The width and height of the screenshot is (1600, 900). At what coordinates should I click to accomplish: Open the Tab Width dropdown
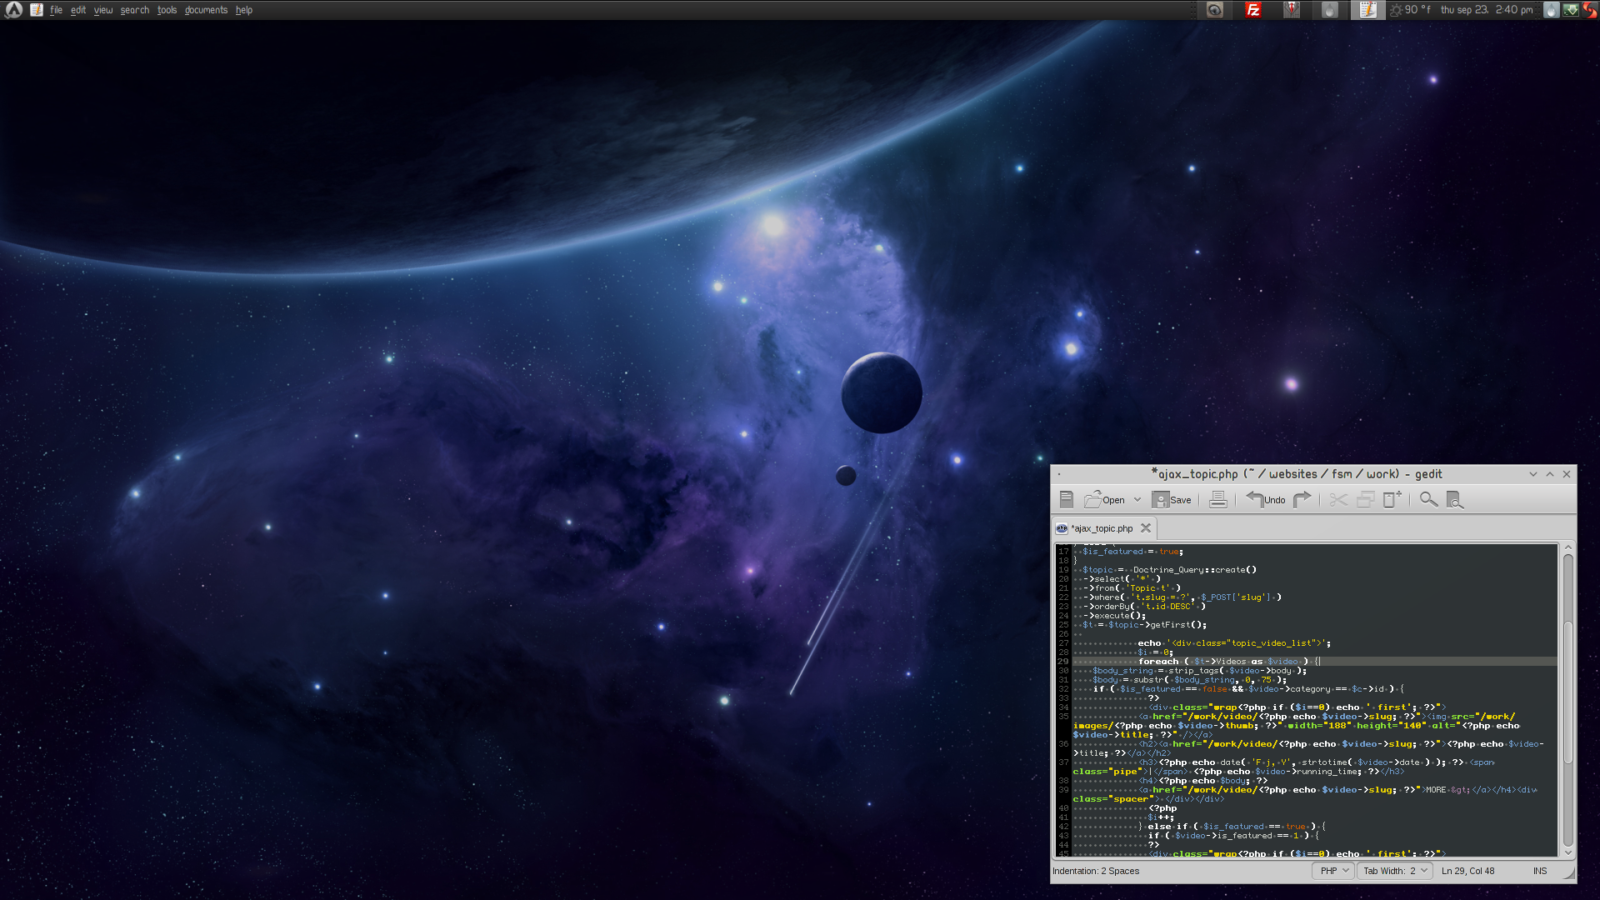pyautogui.click(x=1394, y=871)
